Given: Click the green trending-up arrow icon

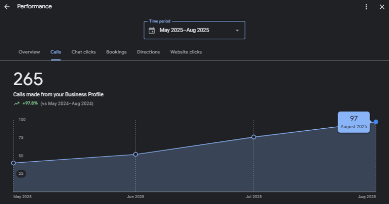Looking at the screenshot, I should (x=17, y=103).
